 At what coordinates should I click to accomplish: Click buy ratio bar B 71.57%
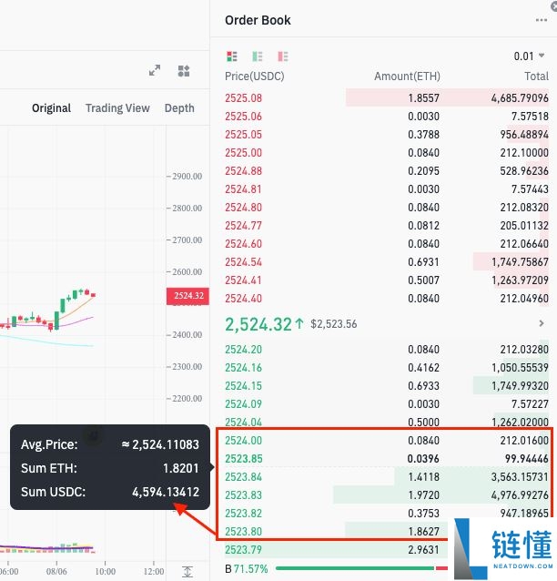pyautogui.click(x=336, y=568)
